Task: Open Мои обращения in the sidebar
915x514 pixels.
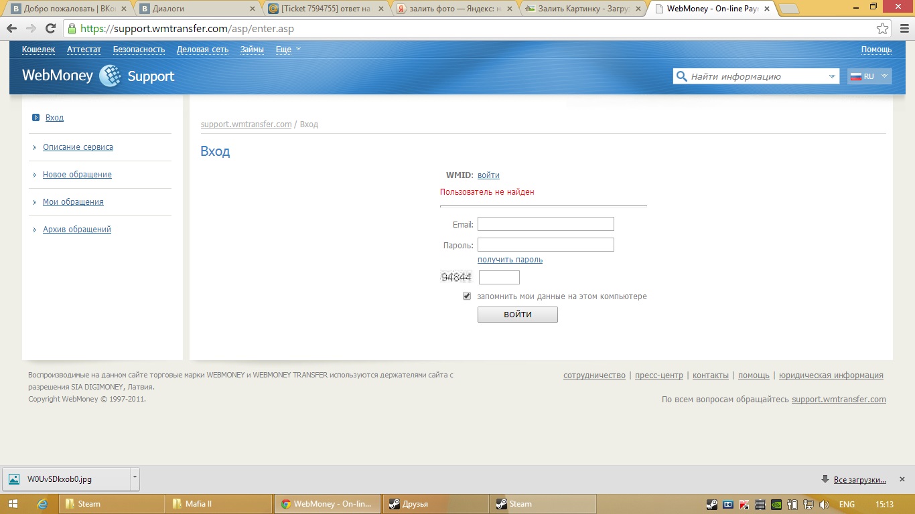Action: pos(73,202)
